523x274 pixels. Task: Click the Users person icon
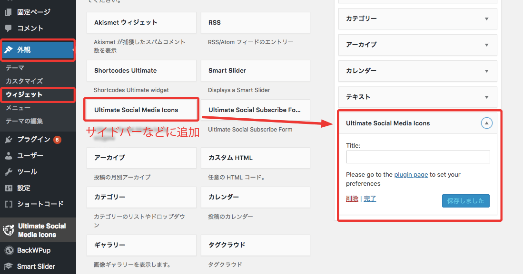[9, 155]
